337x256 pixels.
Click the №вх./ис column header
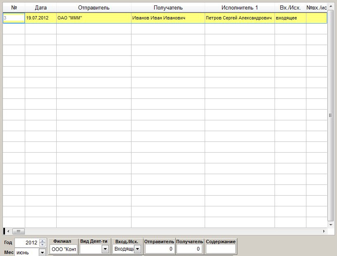click(317, 8)
